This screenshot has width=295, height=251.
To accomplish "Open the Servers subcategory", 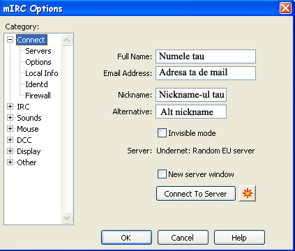I will (x=38, y=51).
